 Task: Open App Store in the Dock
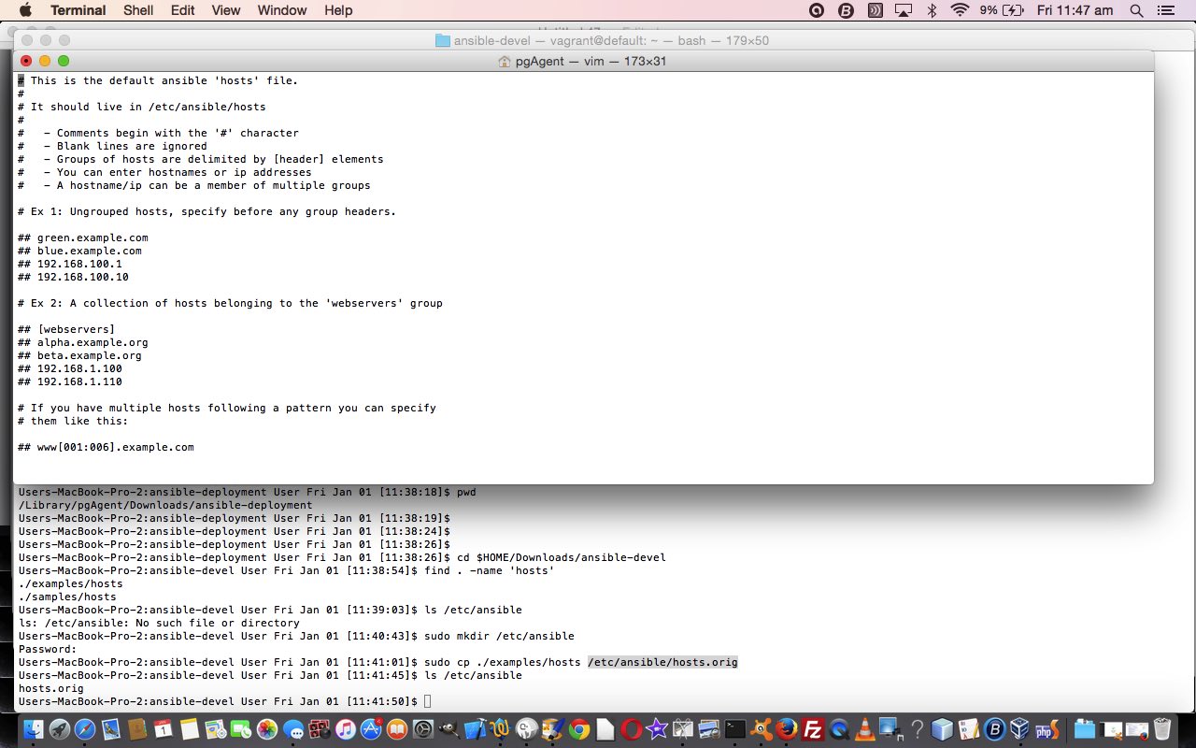point(371,729)
